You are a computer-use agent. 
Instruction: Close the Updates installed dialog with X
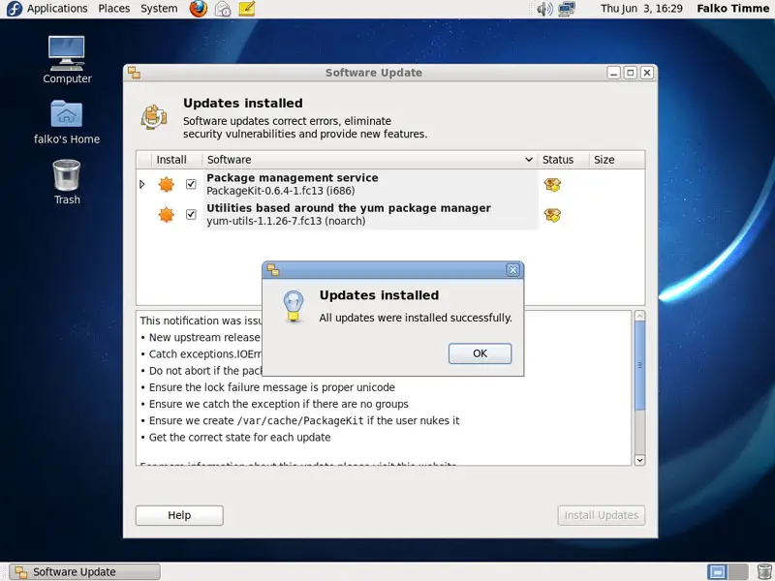click(512, 270)
